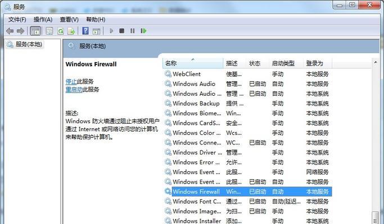Select the Windows Font C... service name

[x=197, y=201]
